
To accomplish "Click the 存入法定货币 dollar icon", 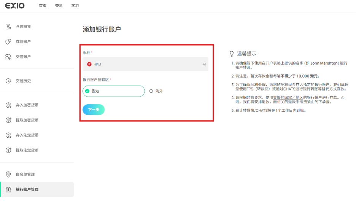I will click(x=8, y=135).
